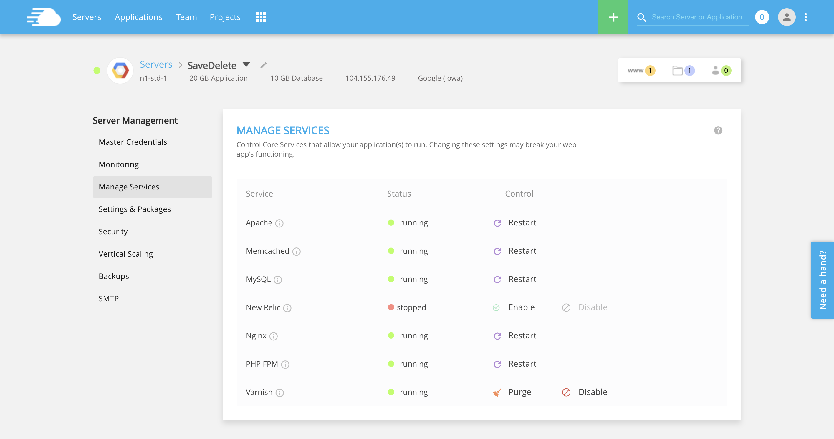The height and width of the screenshot is (439, 834).
Task: Click the Nginx info icon
Action: (273, 336)
